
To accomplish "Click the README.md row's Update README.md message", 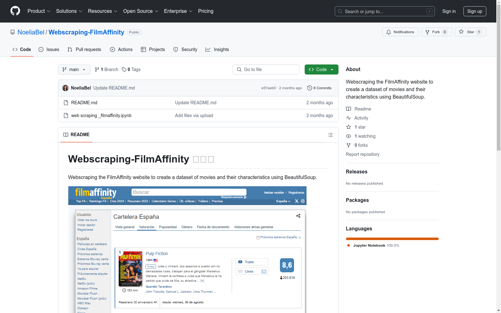I will point(196,103).
